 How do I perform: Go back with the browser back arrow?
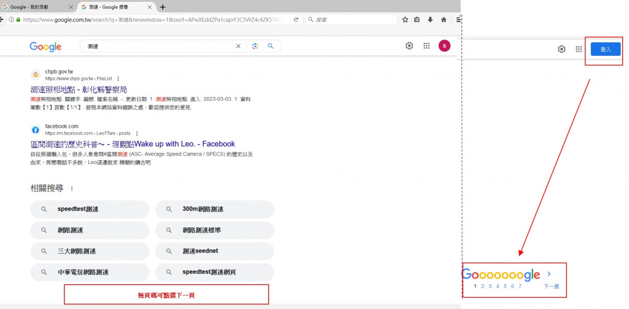tap(2, 19)
